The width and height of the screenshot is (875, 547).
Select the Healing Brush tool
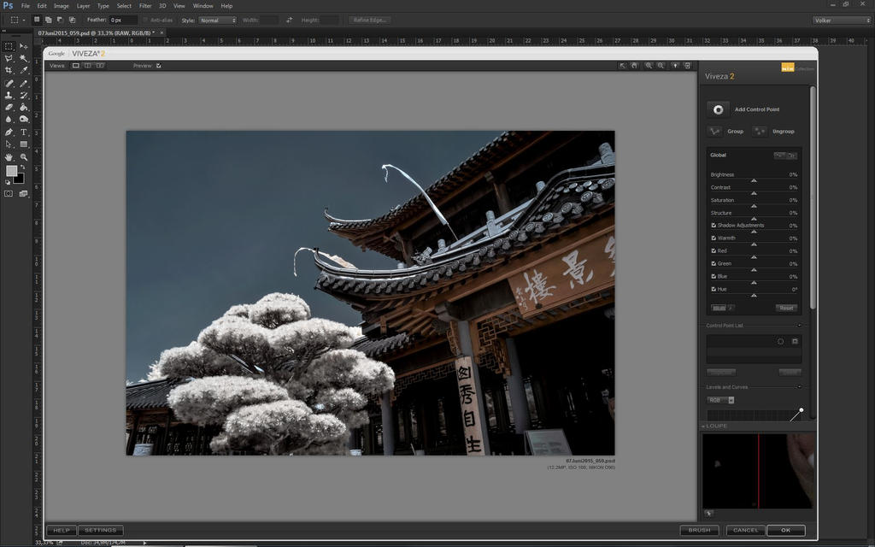coord(9,83)
